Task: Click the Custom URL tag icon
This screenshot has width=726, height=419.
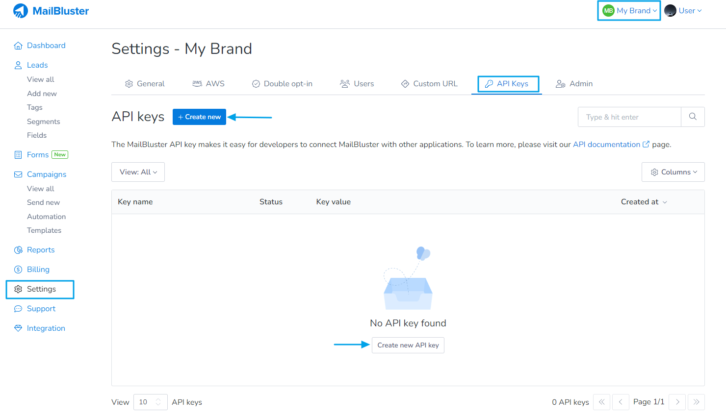Action: click(x=405, y=84)
